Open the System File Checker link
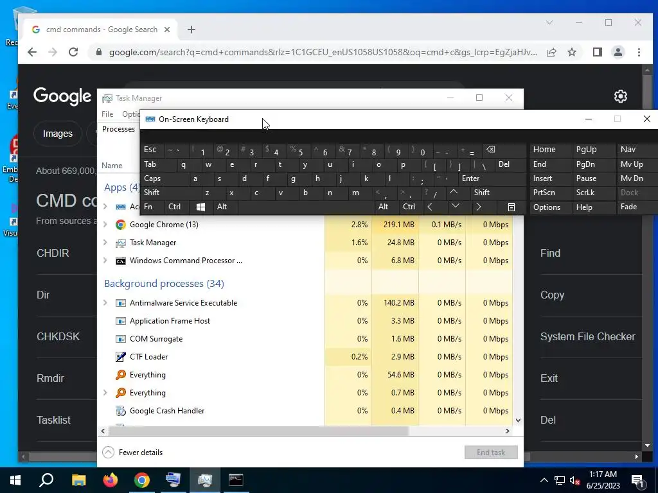 pyautogui.click(x=587, y=336)
